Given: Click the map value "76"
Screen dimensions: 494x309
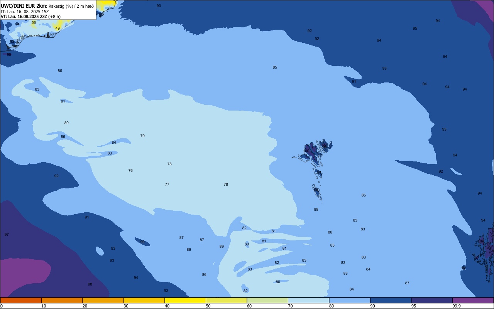Looking at the screenshot, I should [x=130, y=171].
